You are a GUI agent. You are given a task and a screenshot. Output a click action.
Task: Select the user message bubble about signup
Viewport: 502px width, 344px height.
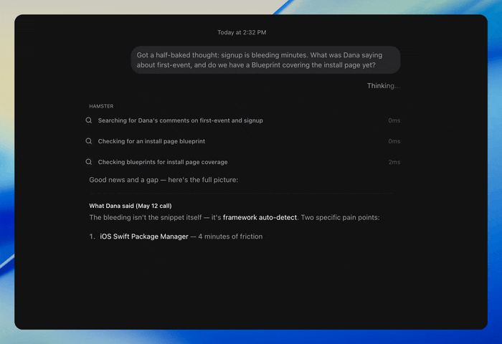265,59
